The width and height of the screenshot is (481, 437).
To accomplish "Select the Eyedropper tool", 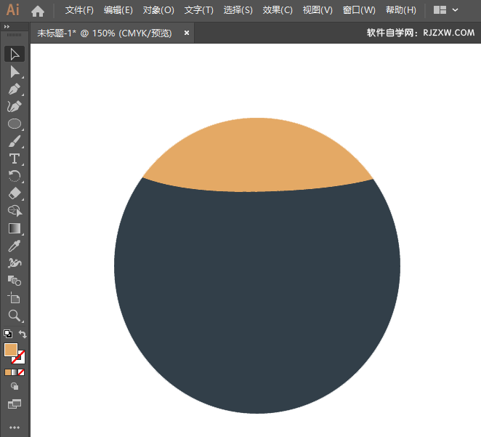I will pyautogui.click(x=14, y=246).
